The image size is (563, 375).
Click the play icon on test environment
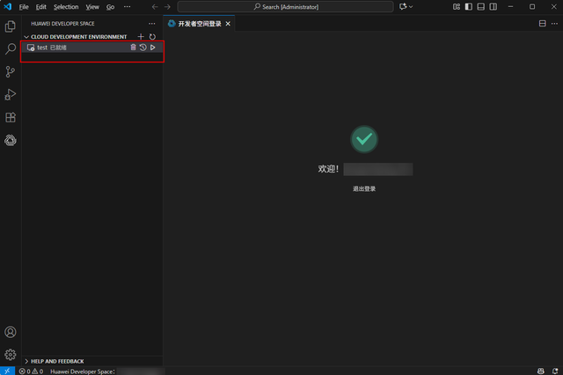click(x=153, y=48)
